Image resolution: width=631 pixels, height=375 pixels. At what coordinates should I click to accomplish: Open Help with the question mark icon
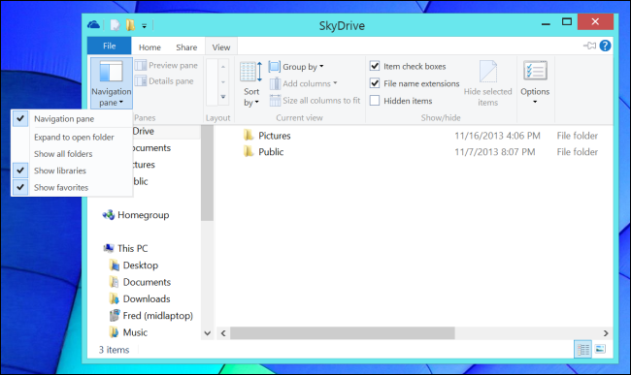click(x=605, y=46)
